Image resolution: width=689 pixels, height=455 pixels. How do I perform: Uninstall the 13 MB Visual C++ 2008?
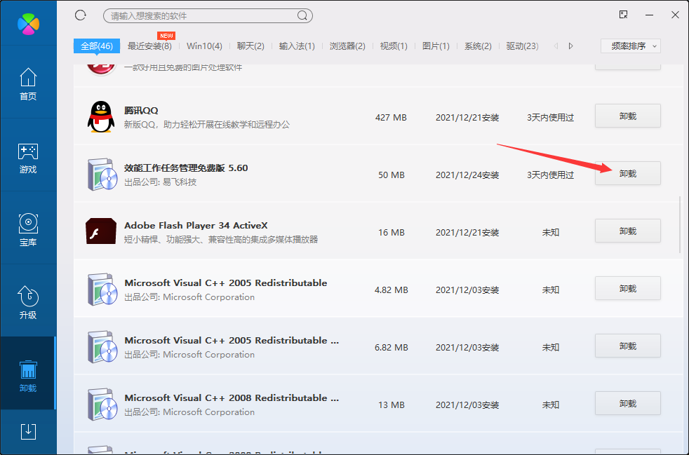coord(628,404)
